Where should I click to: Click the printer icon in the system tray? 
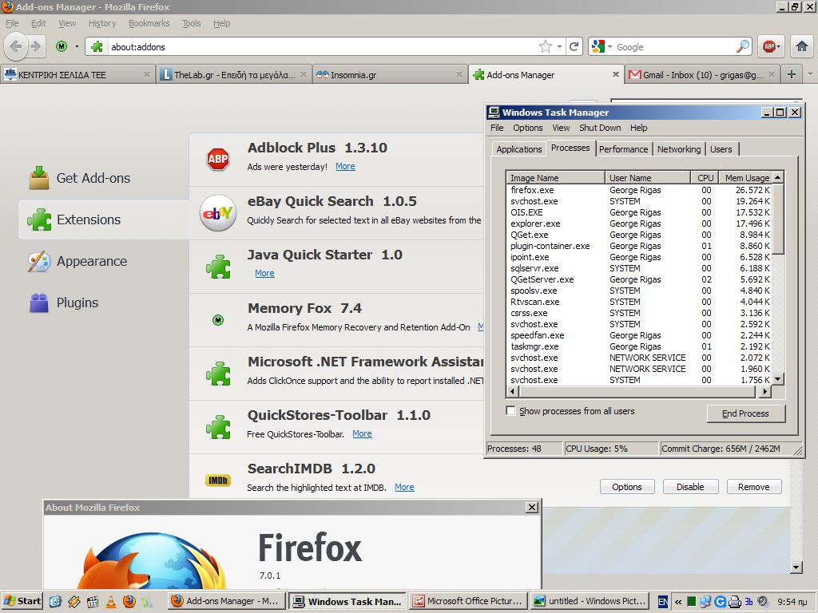[x=735, y=602]
